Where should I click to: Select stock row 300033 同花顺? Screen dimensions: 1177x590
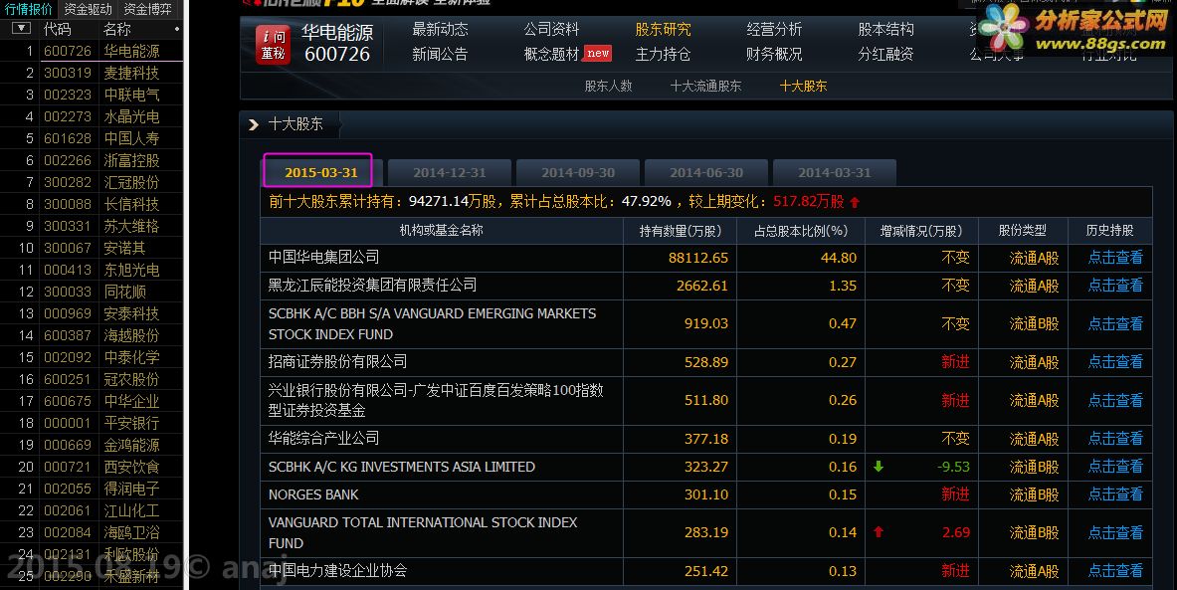(92, 292)
